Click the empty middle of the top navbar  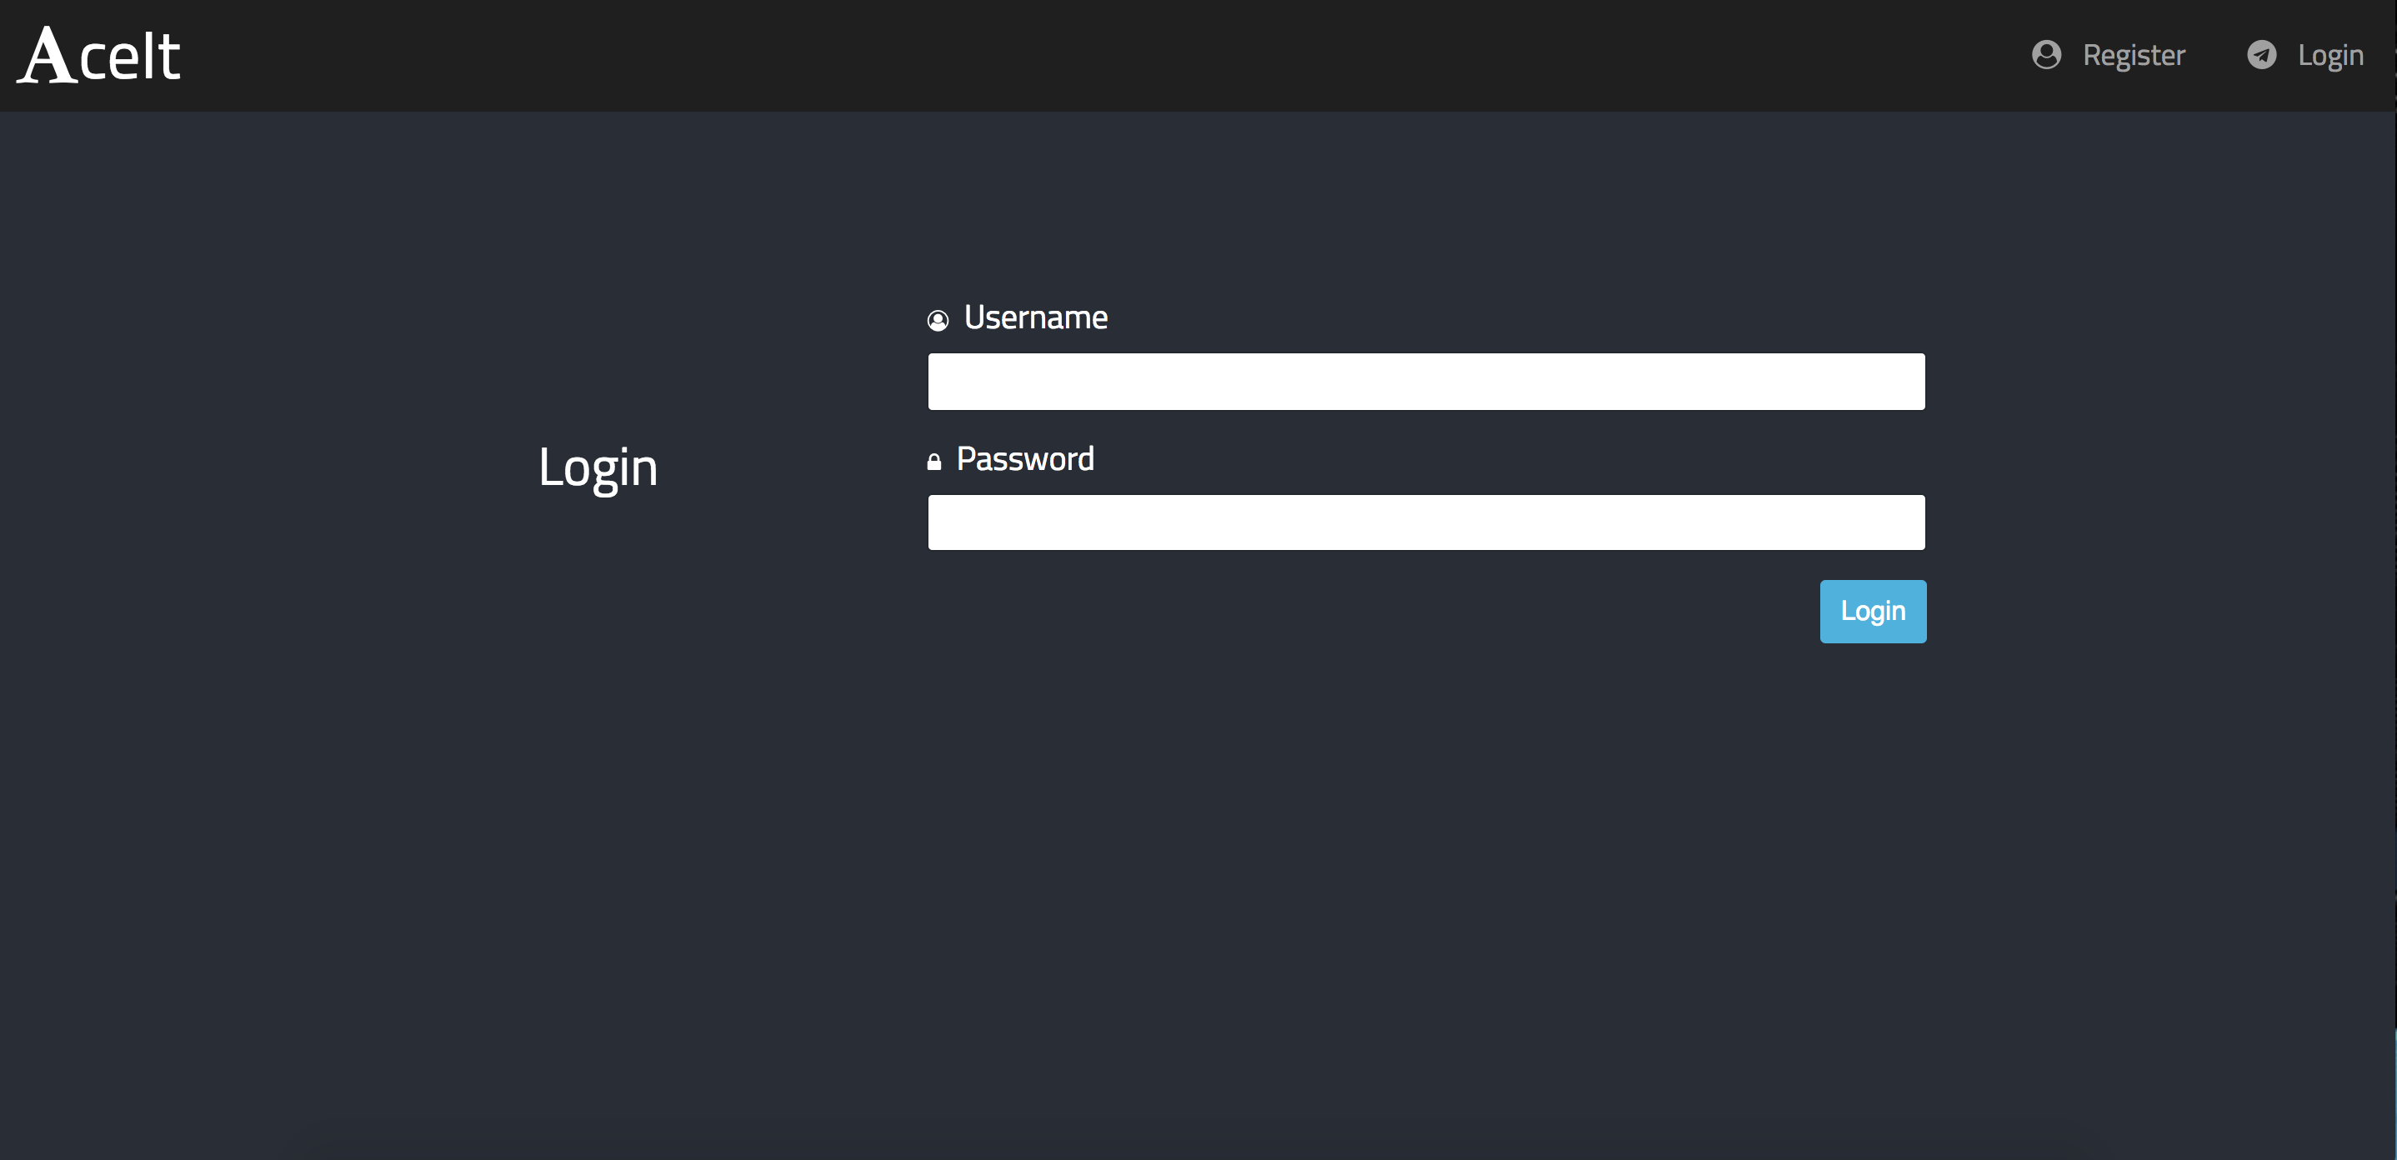pyautogui.click(x=1117, y=56)
